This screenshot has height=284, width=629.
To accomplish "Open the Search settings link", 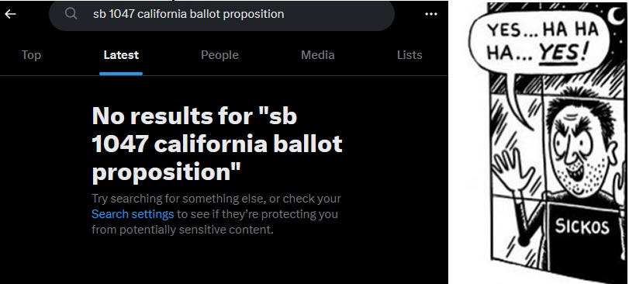I will coord(133,214).
